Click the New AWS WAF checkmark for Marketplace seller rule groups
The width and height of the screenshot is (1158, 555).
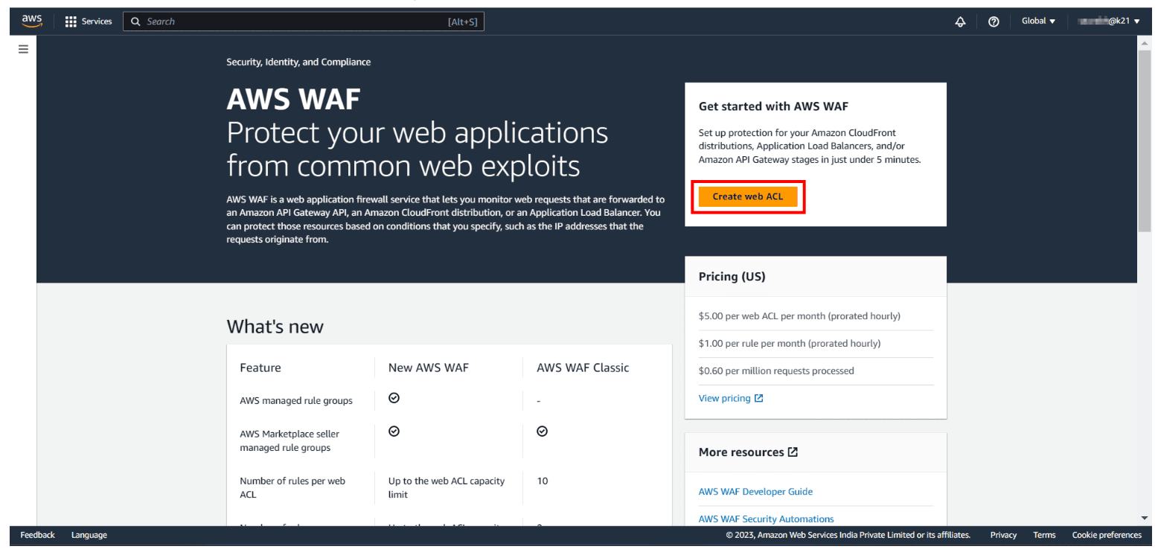tap(394, 431)
